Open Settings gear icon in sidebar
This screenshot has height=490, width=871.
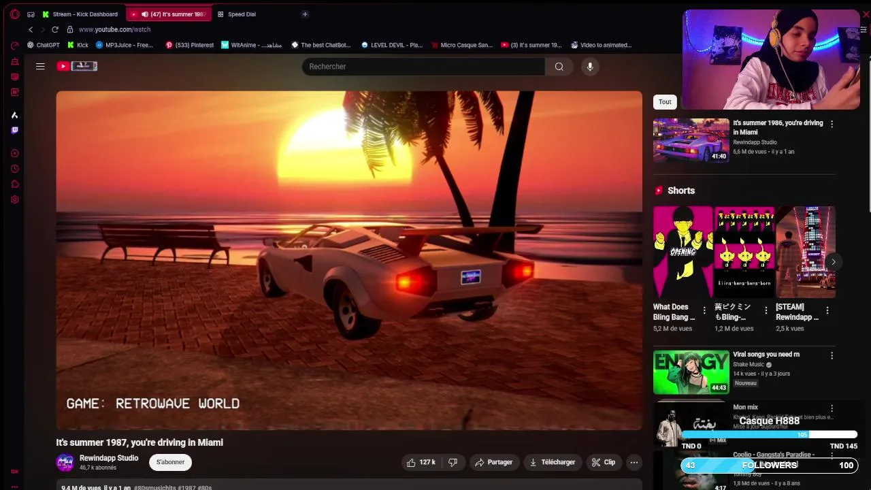[x=15, y=199]
